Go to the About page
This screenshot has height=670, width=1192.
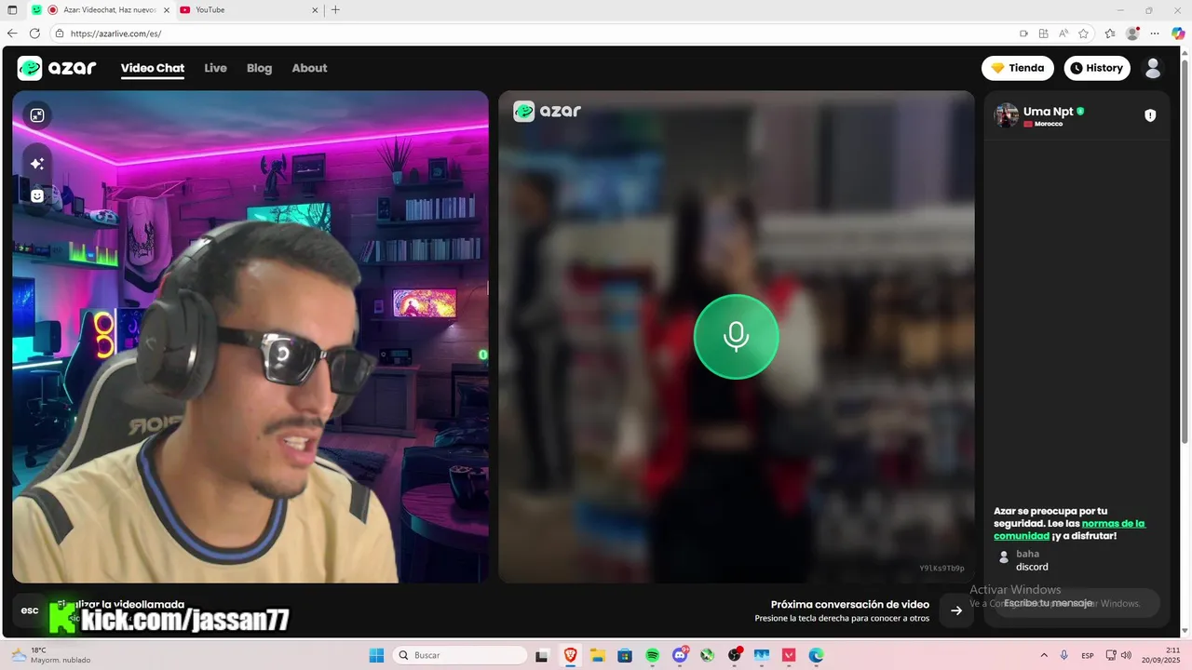[x=309, y=68]
